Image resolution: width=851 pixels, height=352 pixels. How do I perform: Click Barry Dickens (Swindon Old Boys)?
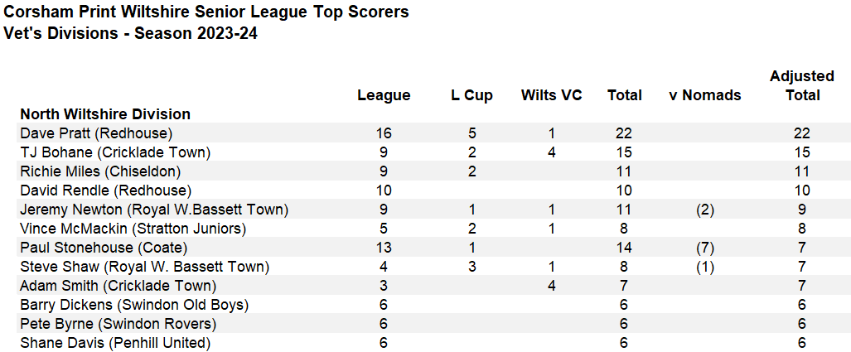(x=134, y=305)
